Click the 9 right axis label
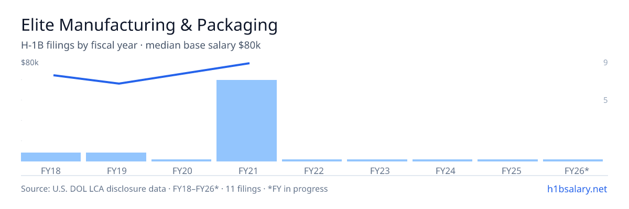The image size is (629, 209). pos(605,63)
